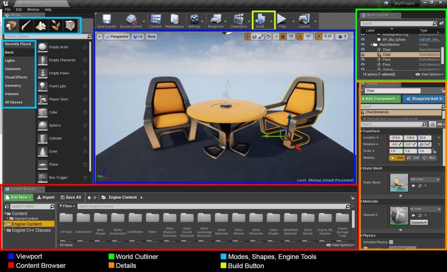The width and height of the screenshot is (447, 272).
Task: Select the scale gizmo tool in viewport
Action: tap(261, 37)
